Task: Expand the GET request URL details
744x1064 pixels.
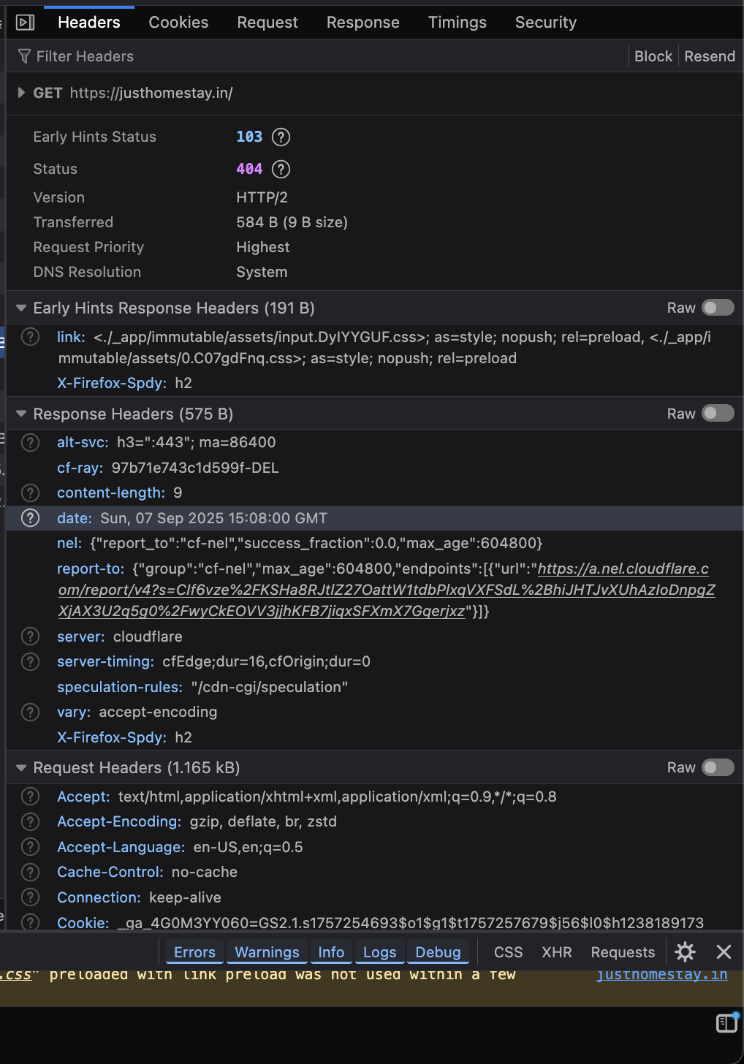Action: (x=21, y=93)
